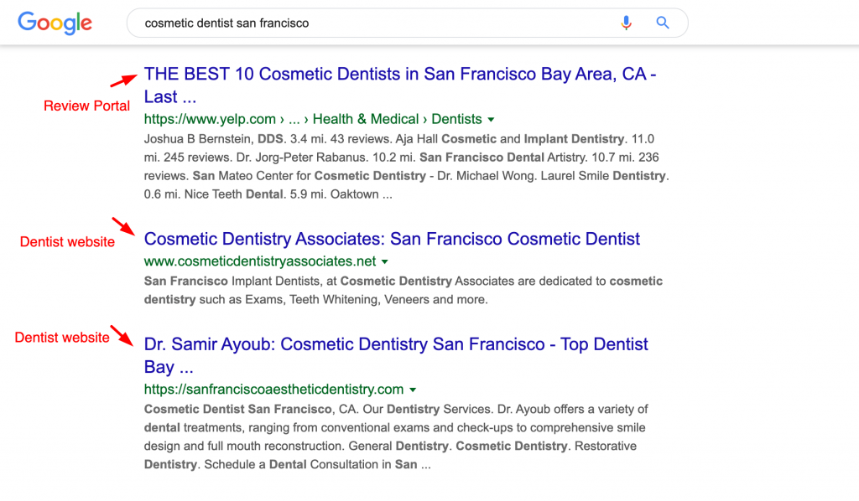Open Dr. Samir Ayoub result title
The height and width of the screenshot is (501, 859).
tap(396, 355)
